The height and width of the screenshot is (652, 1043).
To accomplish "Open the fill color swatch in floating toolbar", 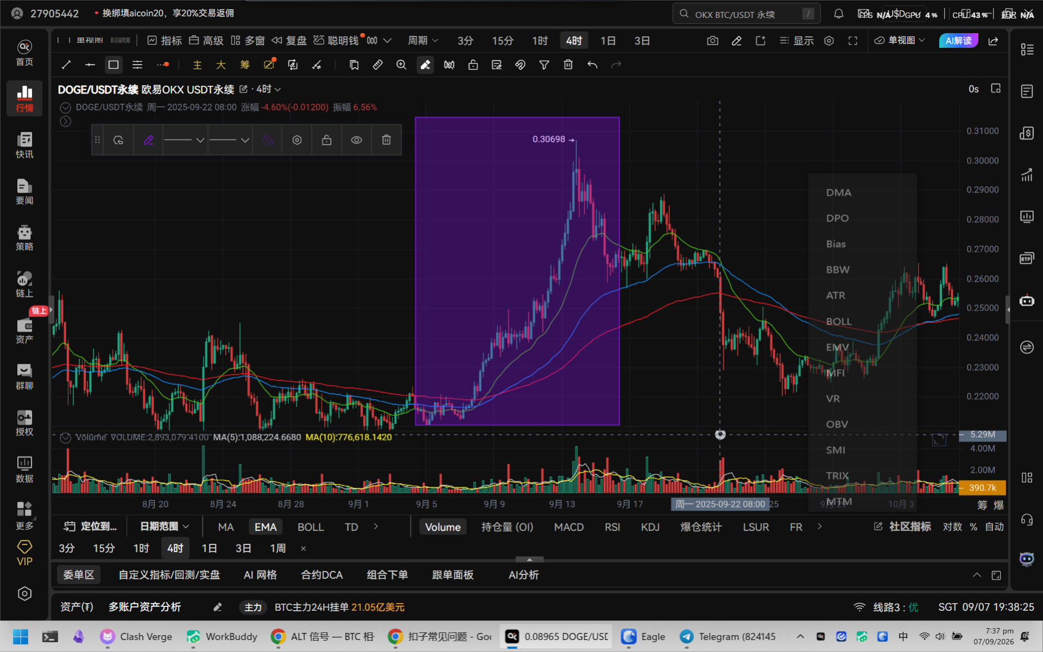I will (x=267, y=140).
